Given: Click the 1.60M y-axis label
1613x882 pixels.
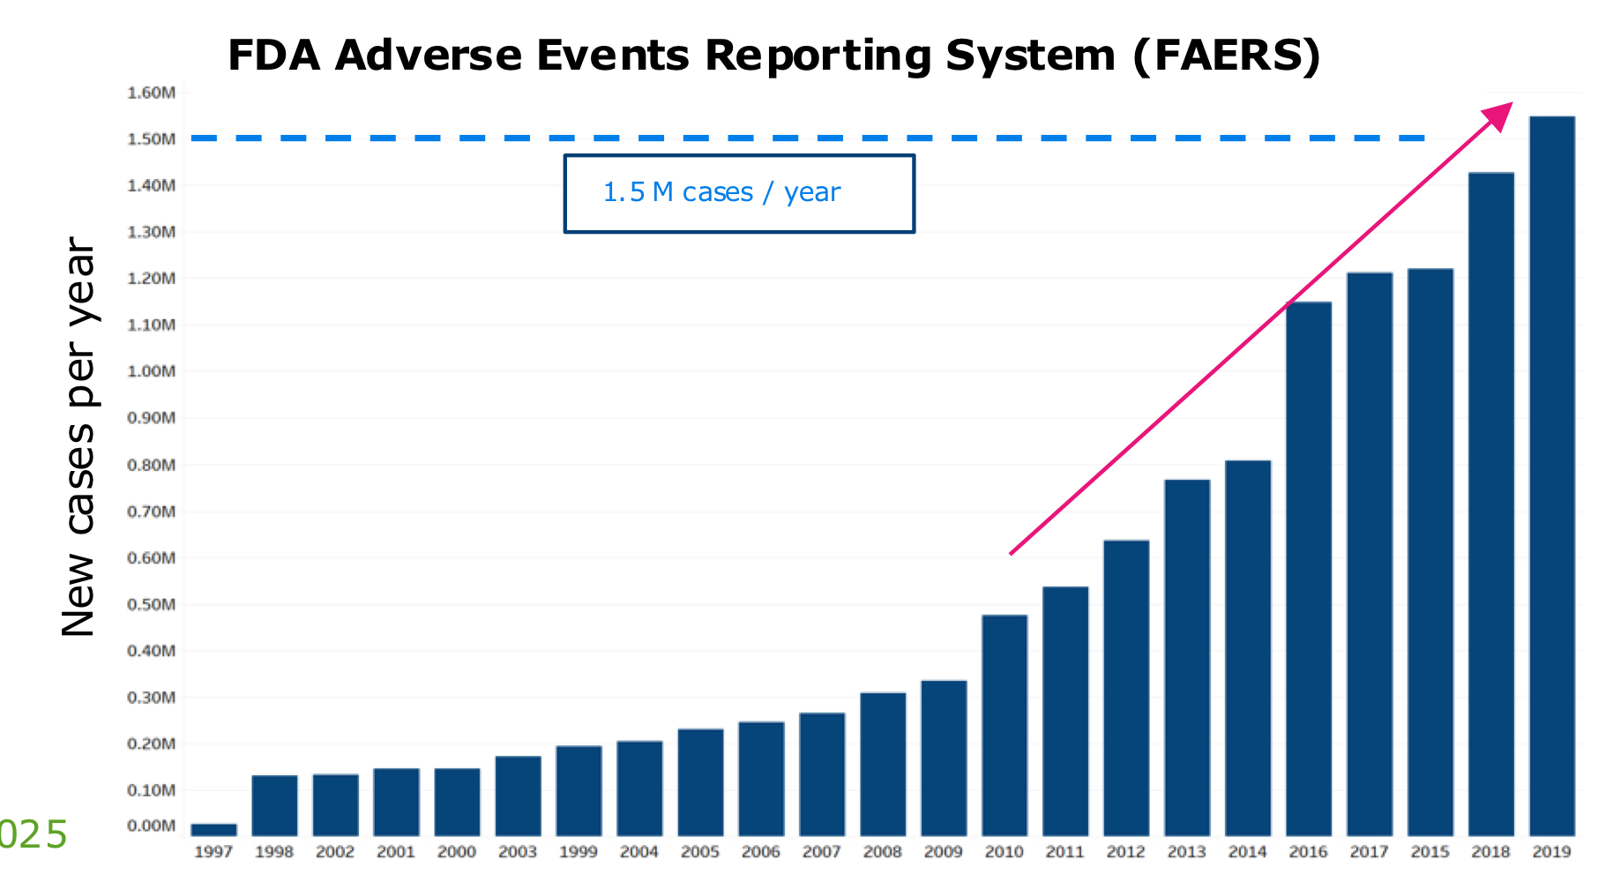Looking at the screenshot, I should point(151,93).
